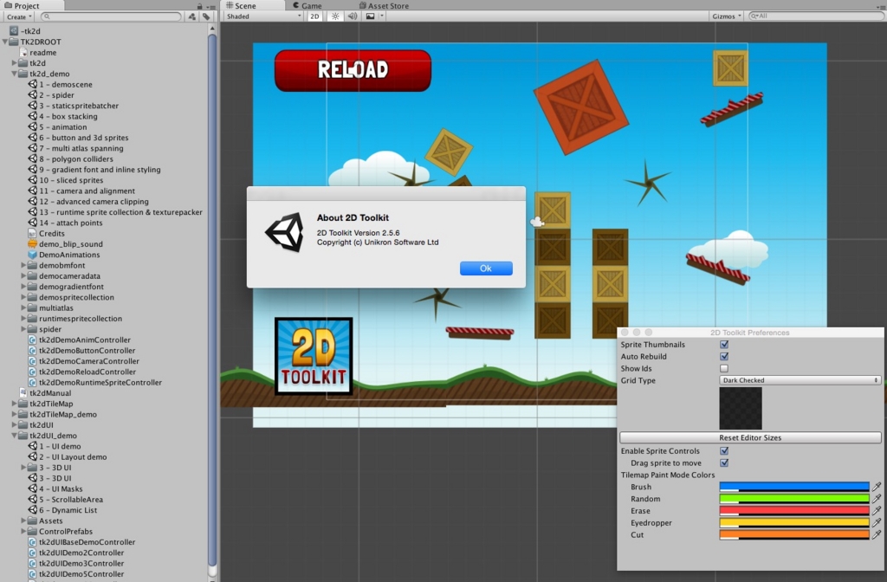The image size is (887, 582).
Task: Toggle scene audio speaker icon
Action: [353, 16]
